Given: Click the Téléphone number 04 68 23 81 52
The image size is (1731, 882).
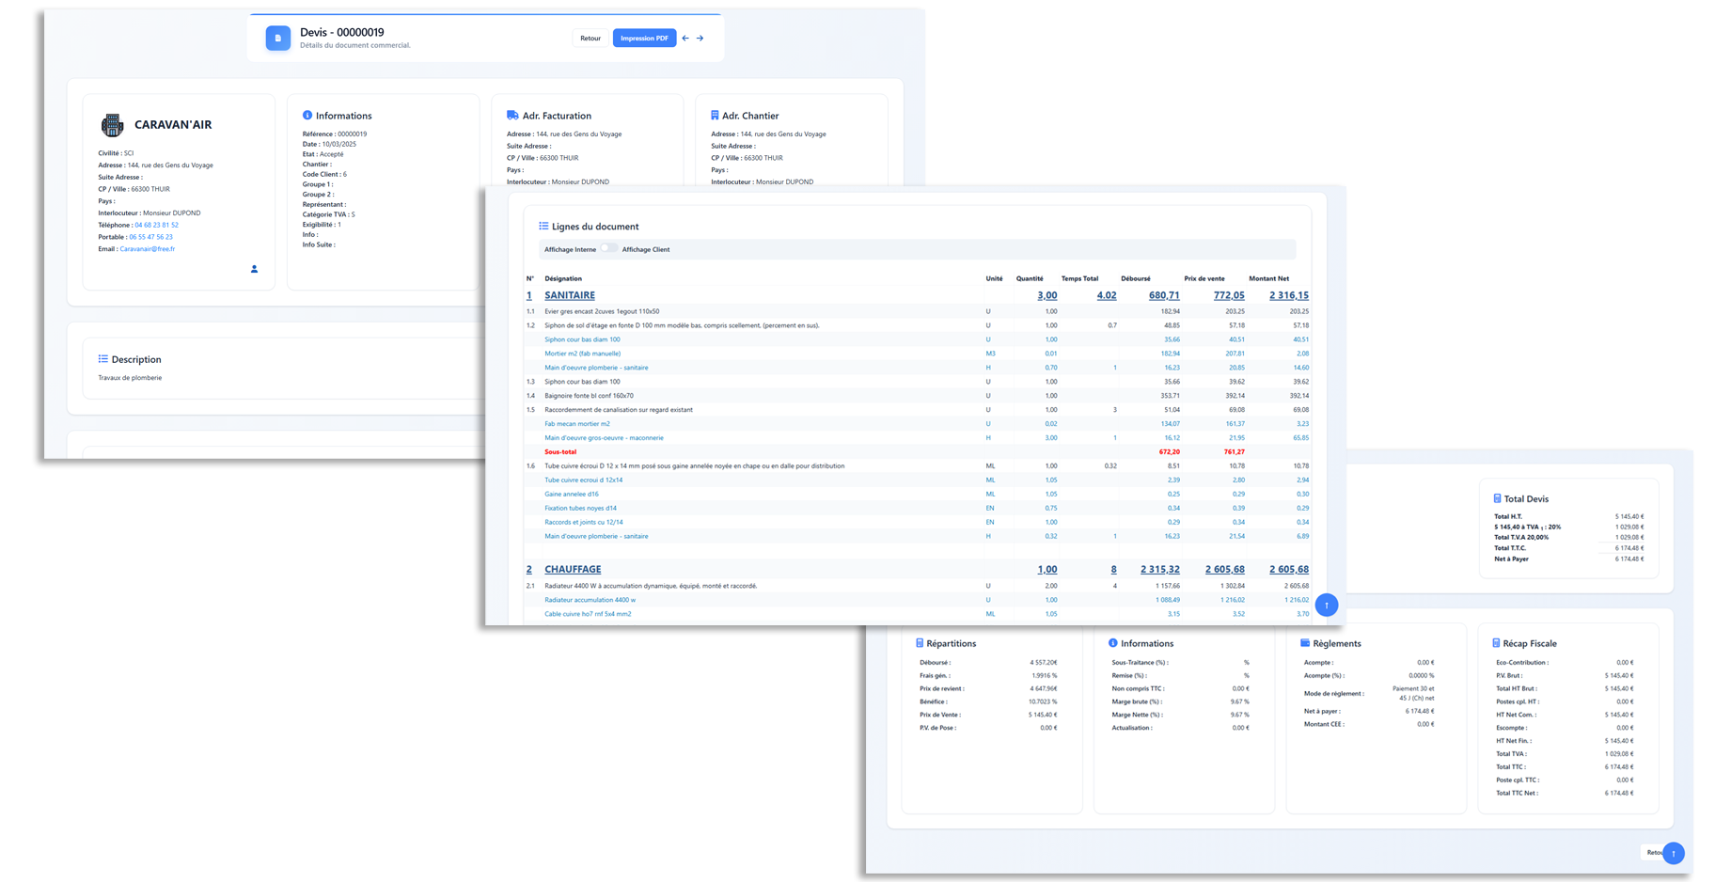Looking at the screenshot, I should [x=156, y=225].
